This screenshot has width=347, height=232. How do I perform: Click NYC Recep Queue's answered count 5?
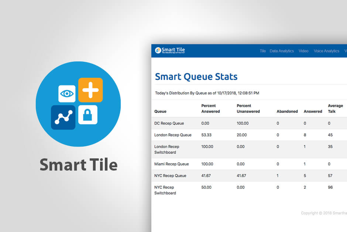tap(305, 176)
